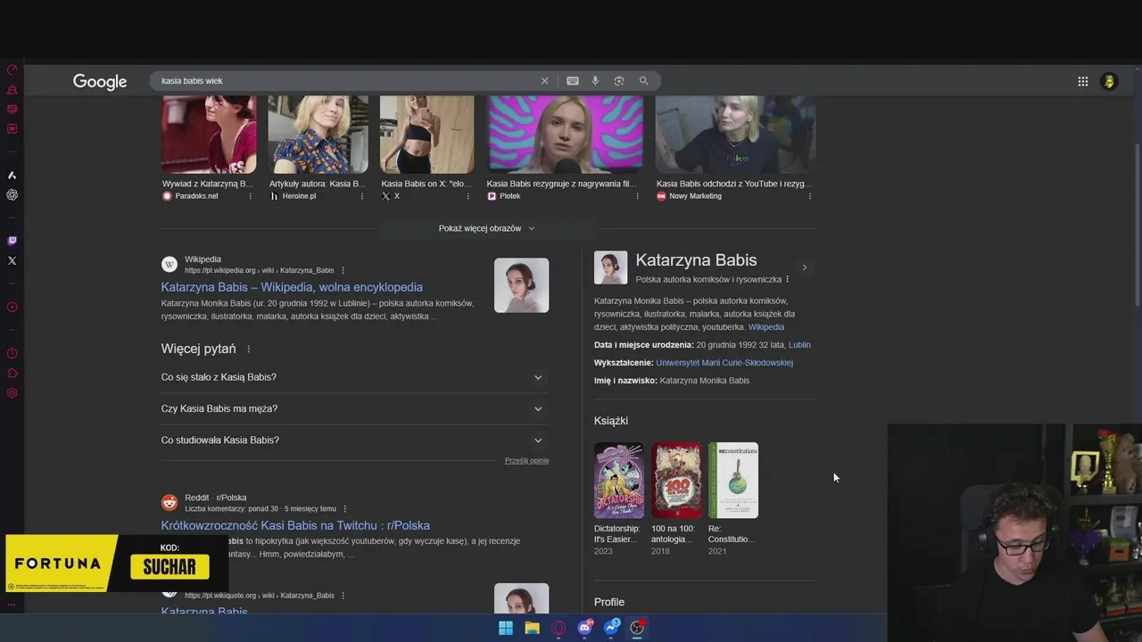The image size is (1142, 642).
Task: Open options dots beside 'Więcej pytań'
Action: pyautogui.click(x=249, y=349)
